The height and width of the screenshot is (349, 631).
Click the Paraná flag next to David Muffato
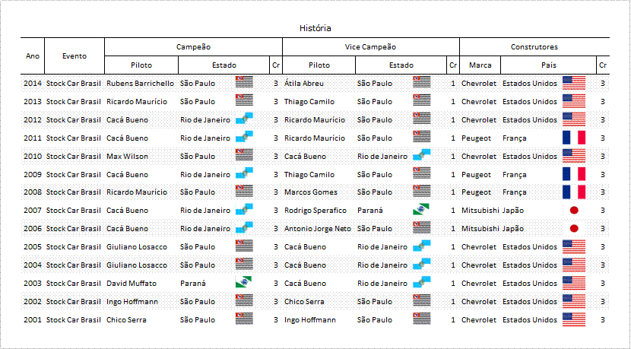coord(244,282)
